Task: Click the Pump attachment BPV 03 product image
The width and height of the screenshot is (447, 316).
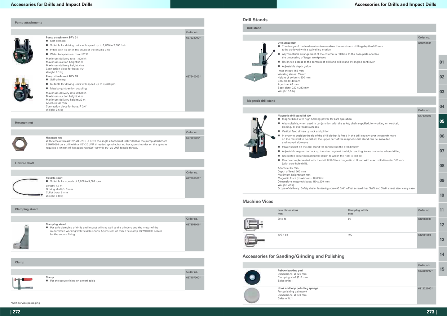Action: pos(23,89)
